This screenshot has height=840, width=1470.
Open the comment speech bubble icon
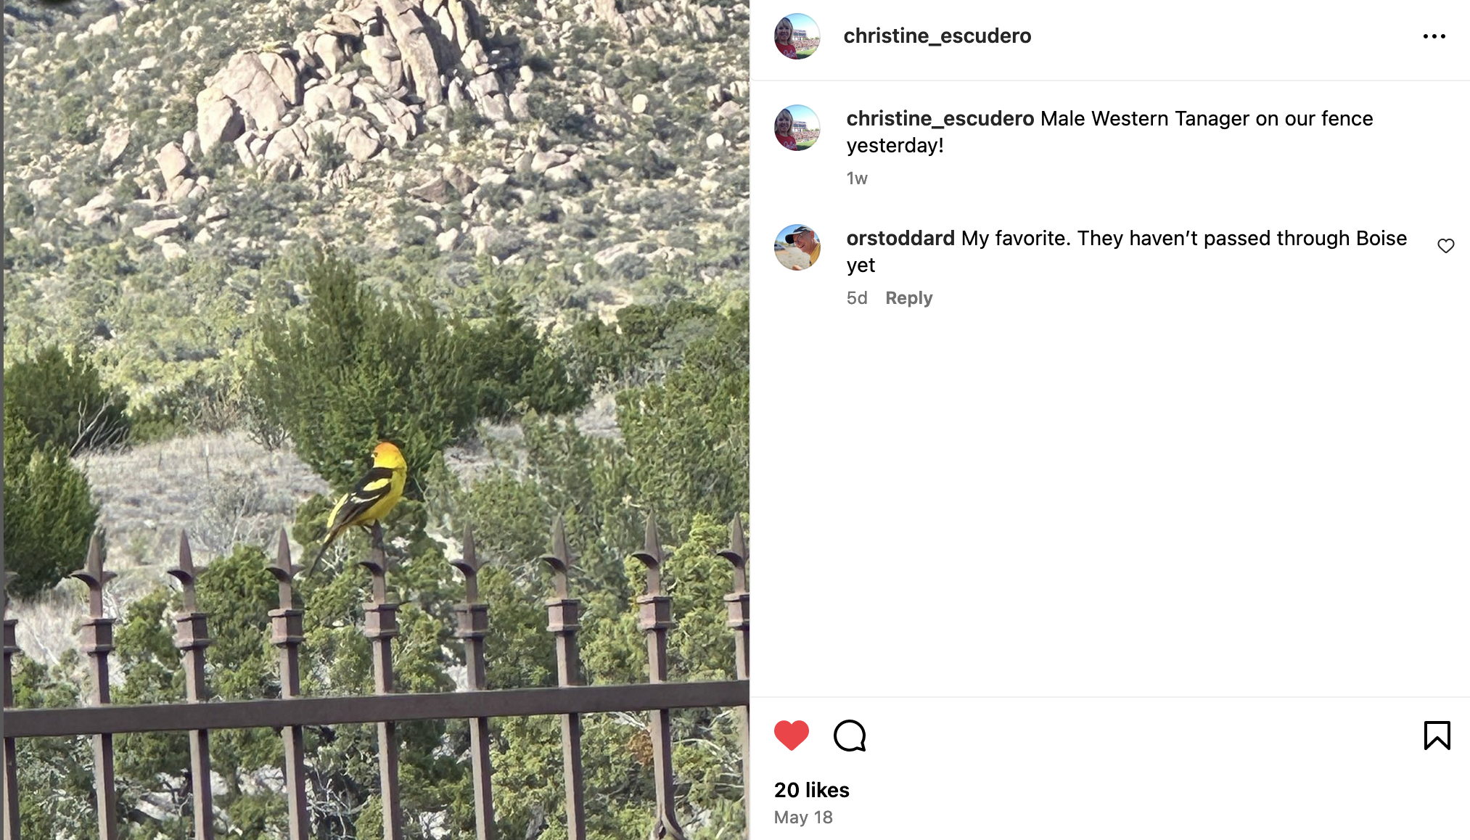[850, 736]
